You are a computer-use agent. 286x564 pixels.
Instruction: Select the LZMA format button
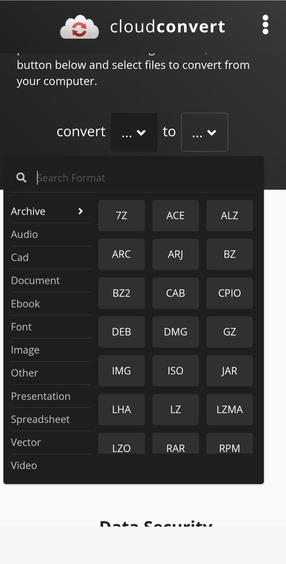point(229,409)
